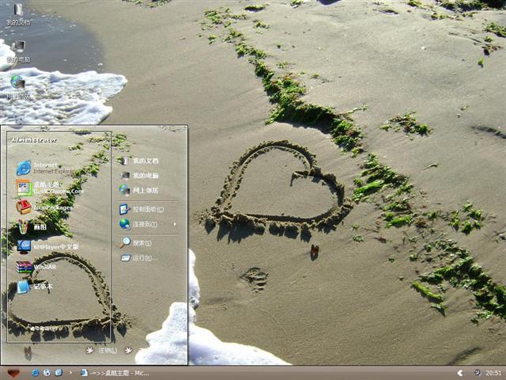Open 搜索 search entry in Start menu
The height and width of the screenshot is (380, 506).
pyautogui.click(x=135, y=243)
